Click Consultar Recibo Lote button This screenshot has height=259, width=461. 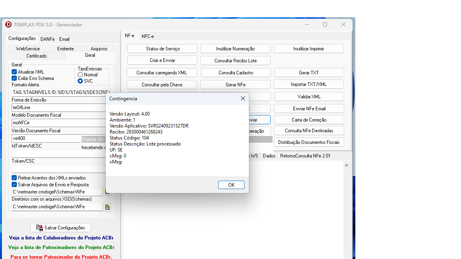235,60
